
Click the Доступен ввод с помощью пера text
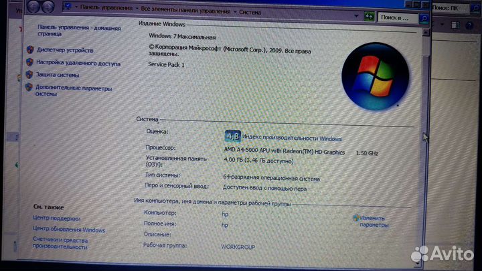(264, 188)
